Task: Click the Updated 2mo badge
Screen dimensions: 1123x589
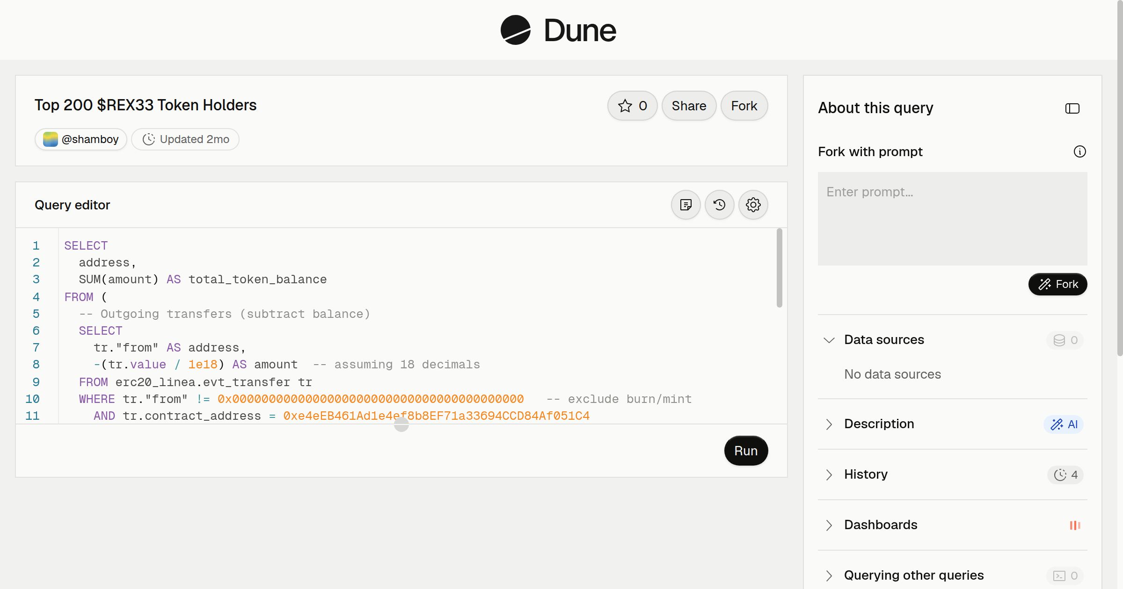Action: coord(185,139)
